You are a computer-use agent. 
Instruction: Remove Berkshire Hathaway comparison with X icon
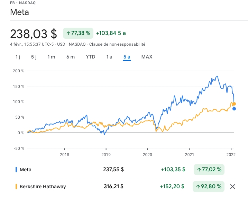pos(233,187)
